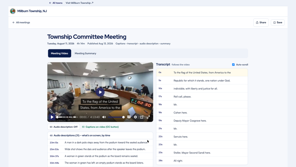Click the Transcript panel heading
Viewport: 296px width, 167px height.
[163, 65]
